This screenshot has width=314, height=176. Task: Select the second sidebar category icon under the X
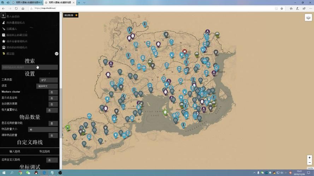coord(4,23)
